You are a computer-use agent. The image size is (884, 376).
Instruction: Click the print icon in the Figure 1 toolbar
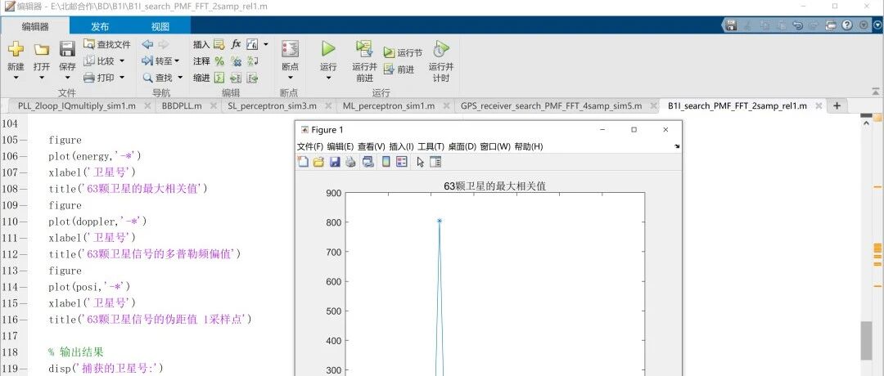tap(350, 162)
